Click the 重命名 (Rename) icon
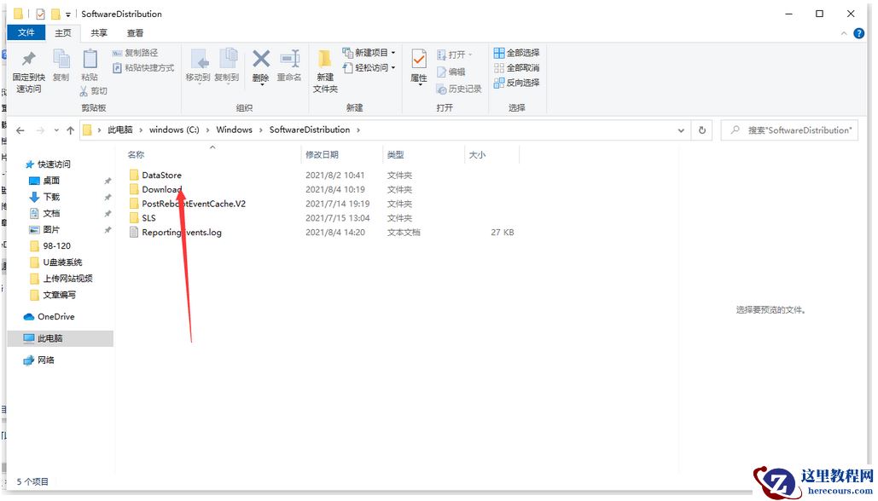The image size is (878, 501). 289,57
